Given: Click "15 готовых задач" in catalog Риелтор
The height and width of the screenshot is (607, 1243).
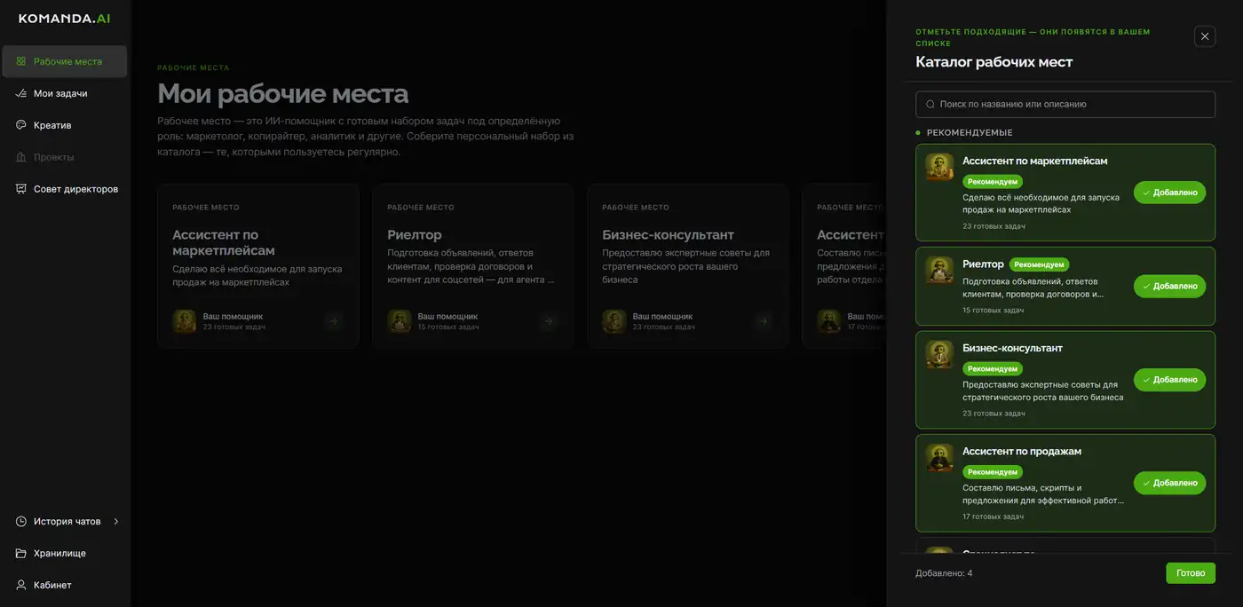Looking at the screenshot, I should click(x=994, y=311).
